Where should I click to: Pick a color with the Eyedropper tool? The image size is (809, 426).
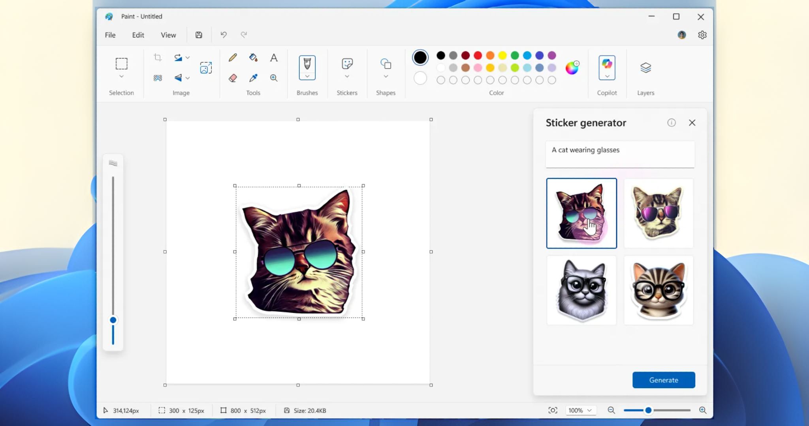pyautogui.click(x=254, y=78)
